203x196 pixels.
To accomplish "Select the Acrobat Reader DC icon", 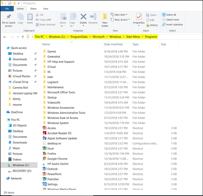I will point(45,133).
